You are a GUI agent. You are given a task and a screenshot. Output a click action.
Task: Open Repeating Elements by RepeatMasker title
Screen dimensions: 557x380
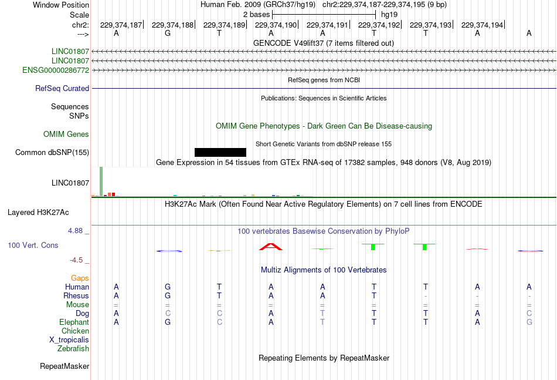324,358
